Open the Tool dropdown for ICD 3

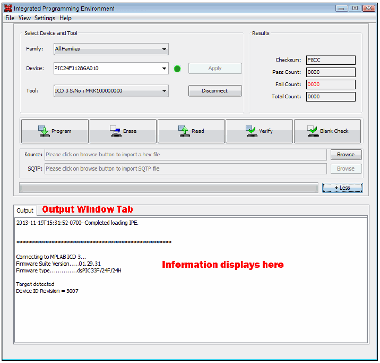click(111, 91)
